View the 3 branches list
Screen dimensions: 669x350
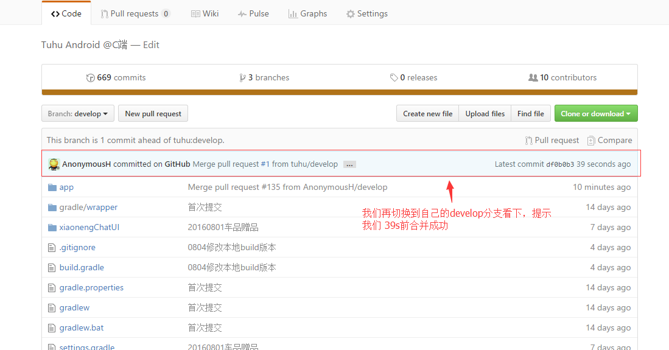pos(265,78)
